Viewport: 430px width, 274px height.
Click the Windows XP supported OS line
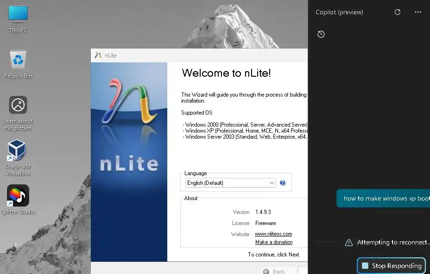coord(245,131)
